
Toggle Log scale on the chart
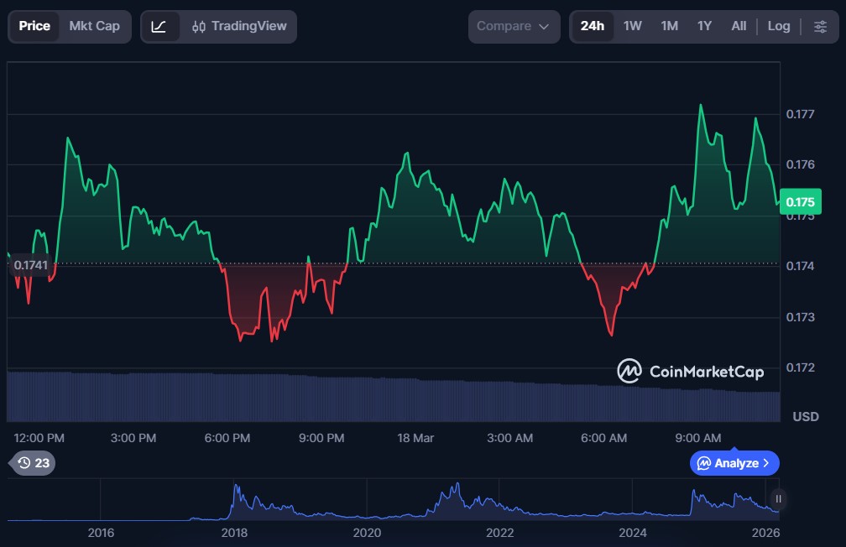778,26
